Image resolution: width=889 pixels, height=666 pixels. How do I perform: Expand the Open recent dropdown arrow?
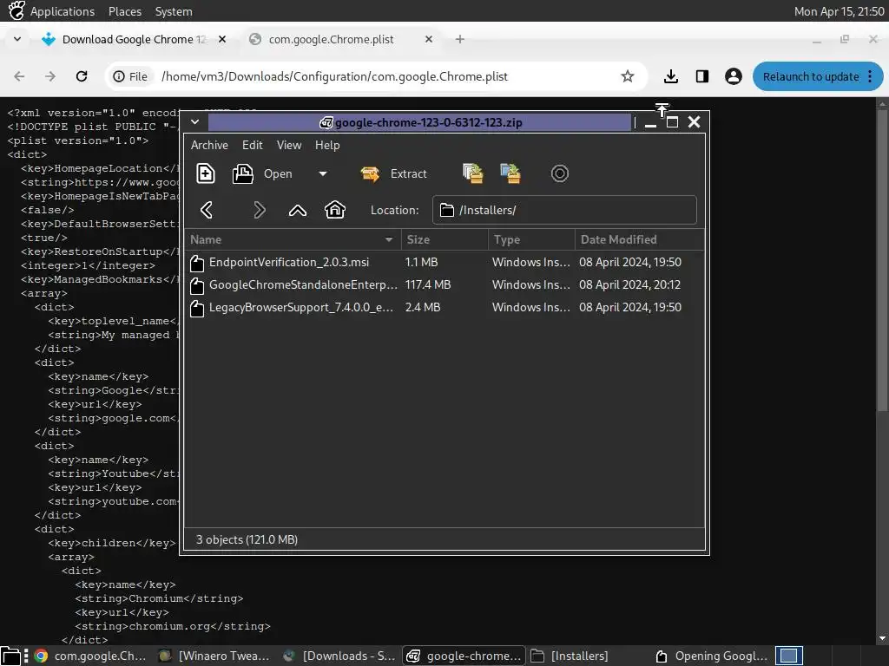pyautogui.click(x=323, y=173)
